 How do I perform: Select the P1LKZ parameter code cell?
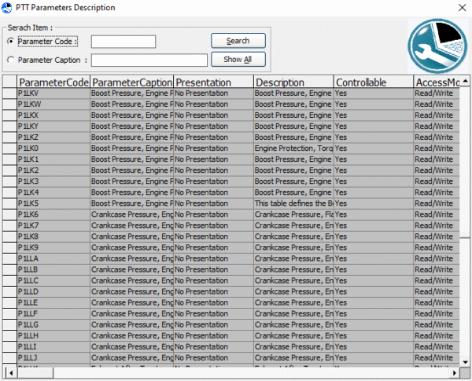tap(53, 137)
